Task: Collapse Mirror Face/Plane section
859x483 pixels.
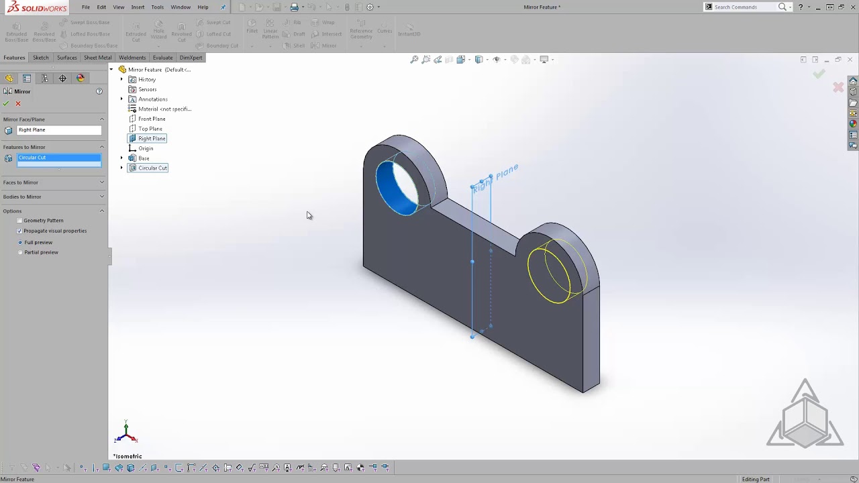Action: pyautogui.click(x=102, y=119)
